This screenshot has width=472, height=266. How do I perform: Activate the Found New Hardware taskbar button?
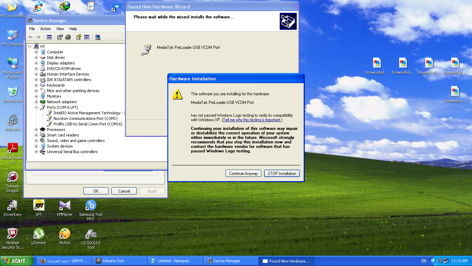tap(287, 261)
